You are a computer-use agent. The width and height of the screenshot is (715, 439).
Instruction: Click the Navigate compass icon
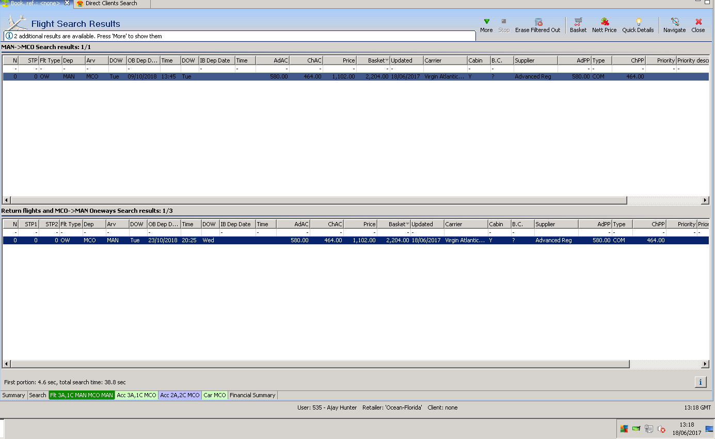[x=675, y=22]
